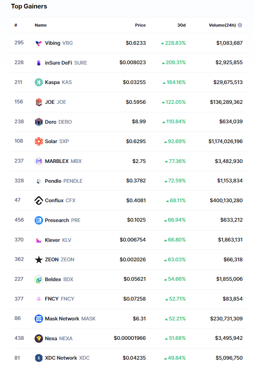Sort by the 30d column header
The image size is (254, 366).
(181, 25)
